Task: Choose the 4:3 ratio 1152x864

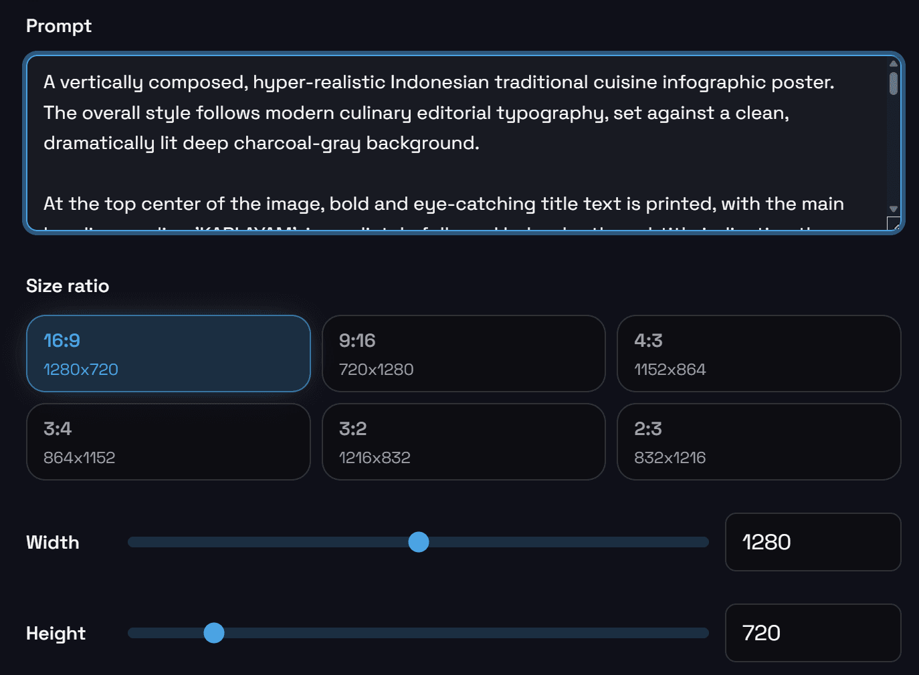Action: (x=758, y=354)
